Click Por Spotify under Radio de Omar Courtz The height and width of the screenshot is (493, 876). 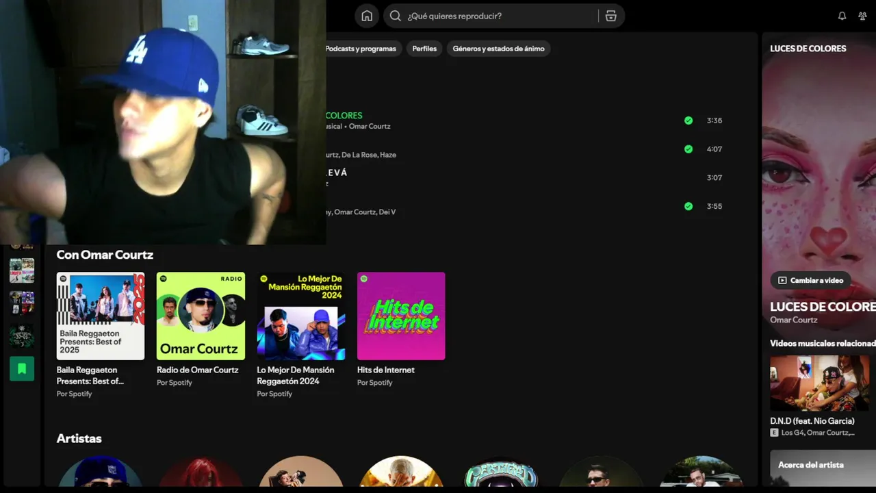point(175,383)
